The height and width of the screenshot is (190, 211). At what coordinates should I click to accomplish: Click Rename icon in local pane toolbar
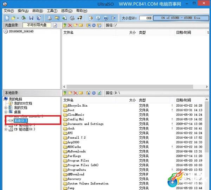click(x=81, y=93)
